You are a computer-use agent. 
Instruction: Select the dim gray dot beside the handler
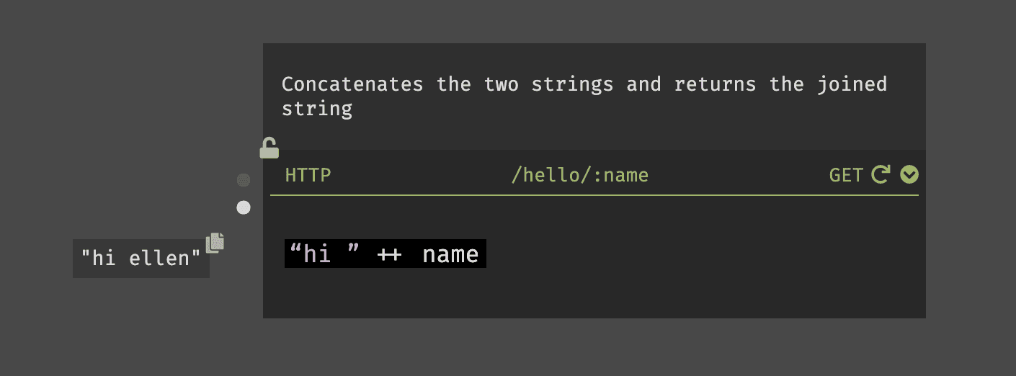pos(244,179)
